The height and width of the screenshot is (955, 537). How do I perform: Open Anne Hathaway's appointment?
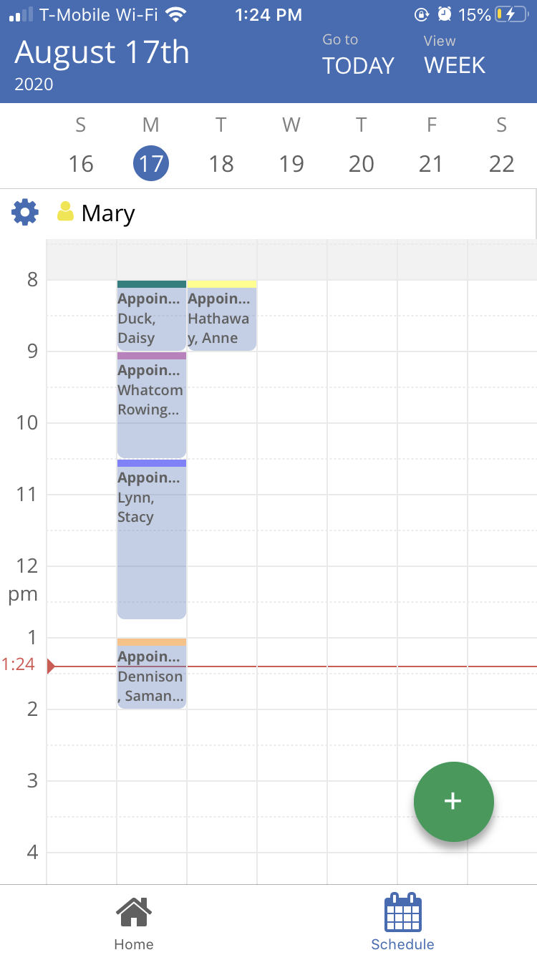click(x=221, y=319)
